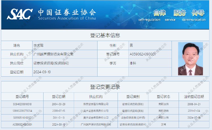Click 东莞证券股份有限公司 in the records
Viewport: 212px width, 130px height.
96,104
